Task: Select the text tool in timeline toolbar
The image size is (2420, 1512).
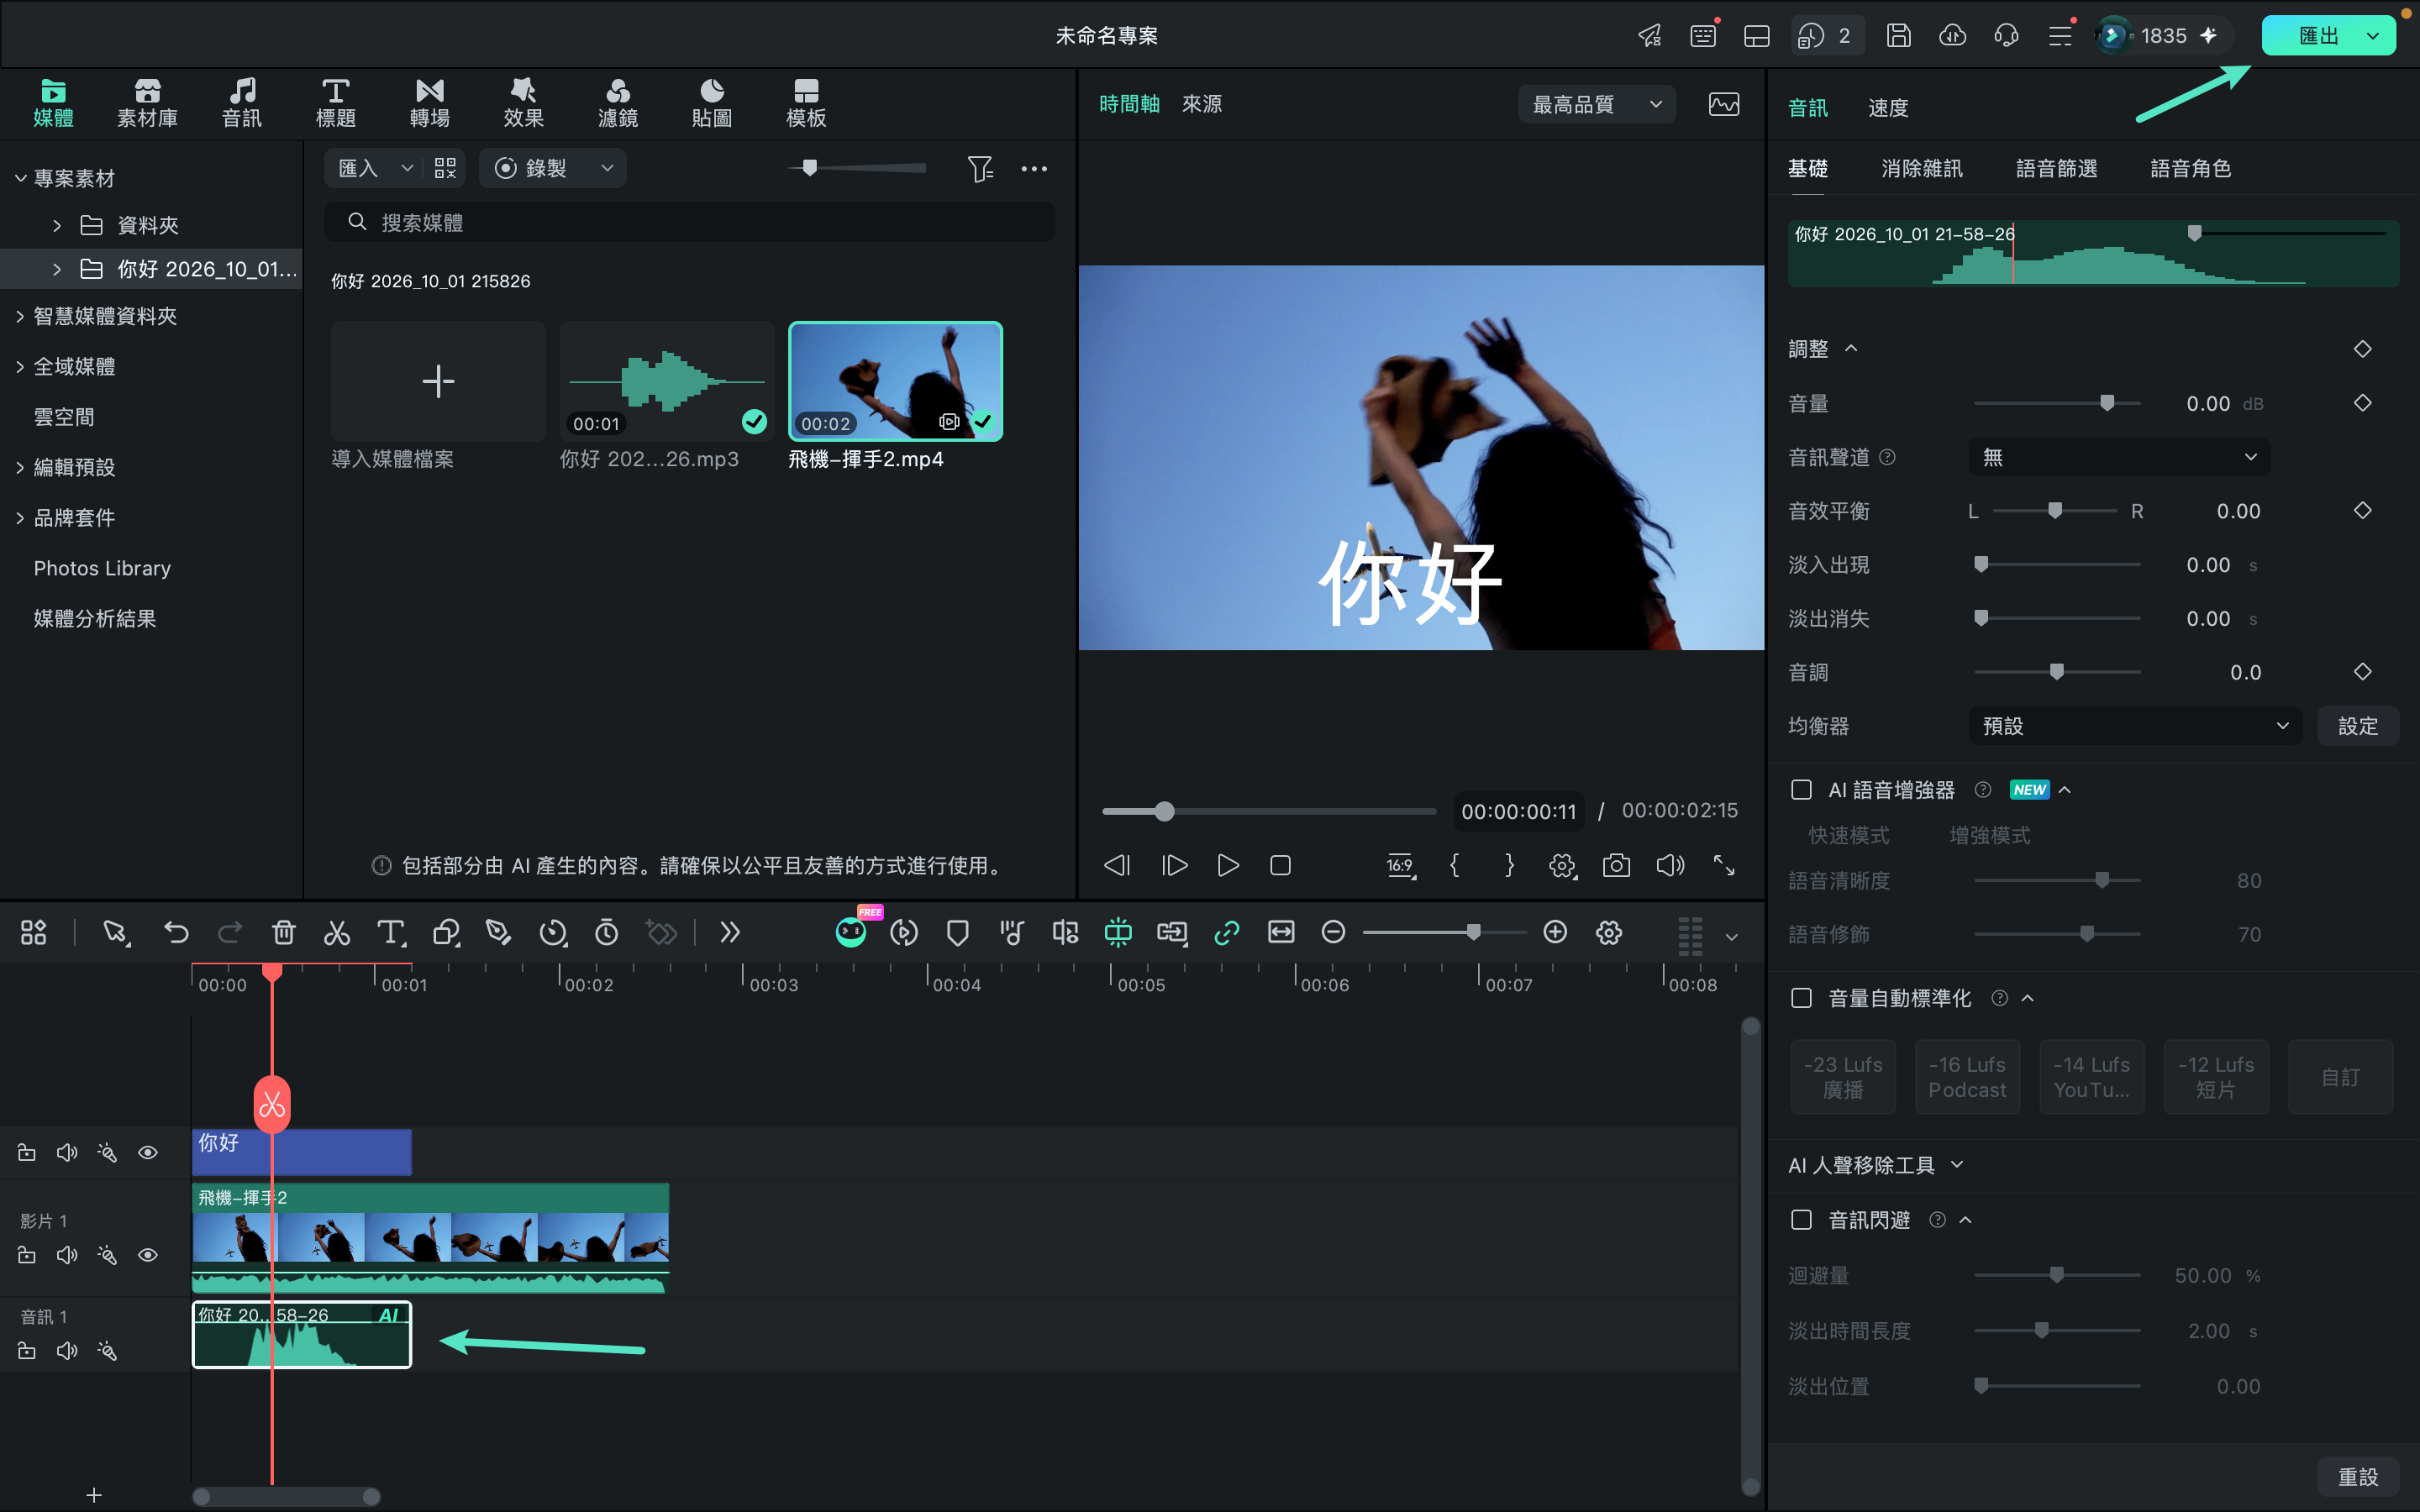Action: (x=391, y=933)
